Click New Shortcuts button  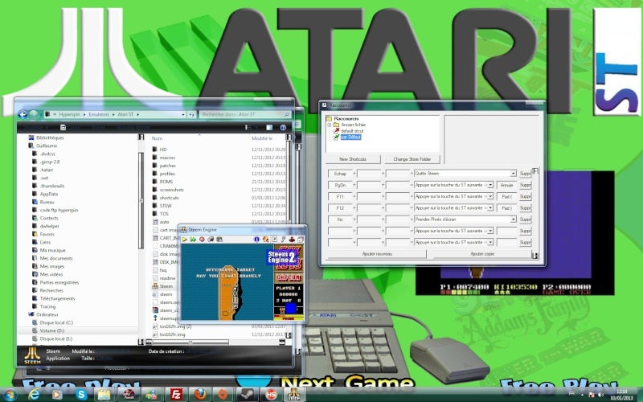click(353, 159)
